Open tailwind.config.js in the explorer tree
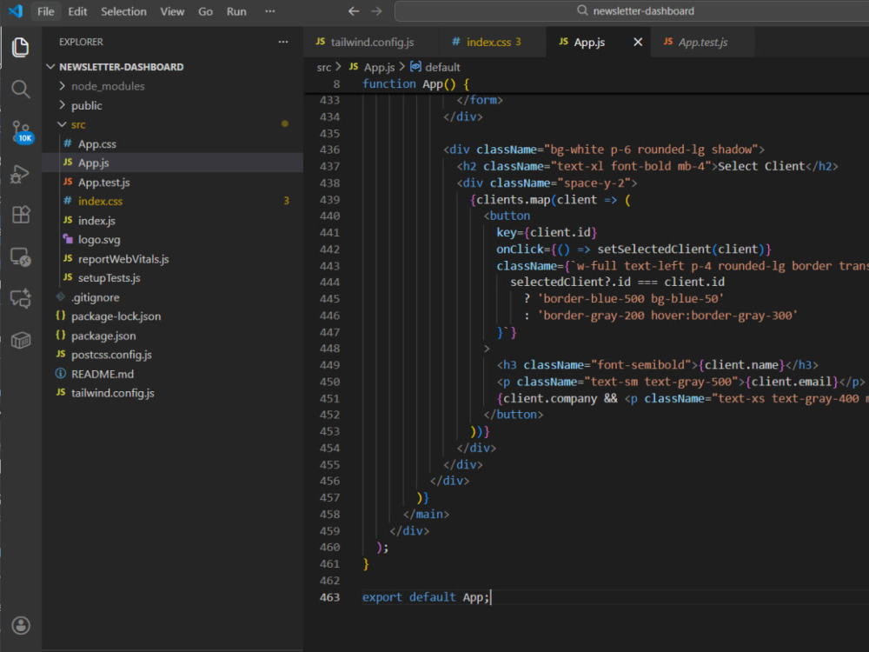 [x=172, y=393]
